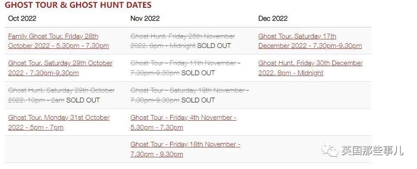Open Ghost Tour Saturday 29th October link
The width and height of the screenshot is (417, 169).
click(60, 68)
